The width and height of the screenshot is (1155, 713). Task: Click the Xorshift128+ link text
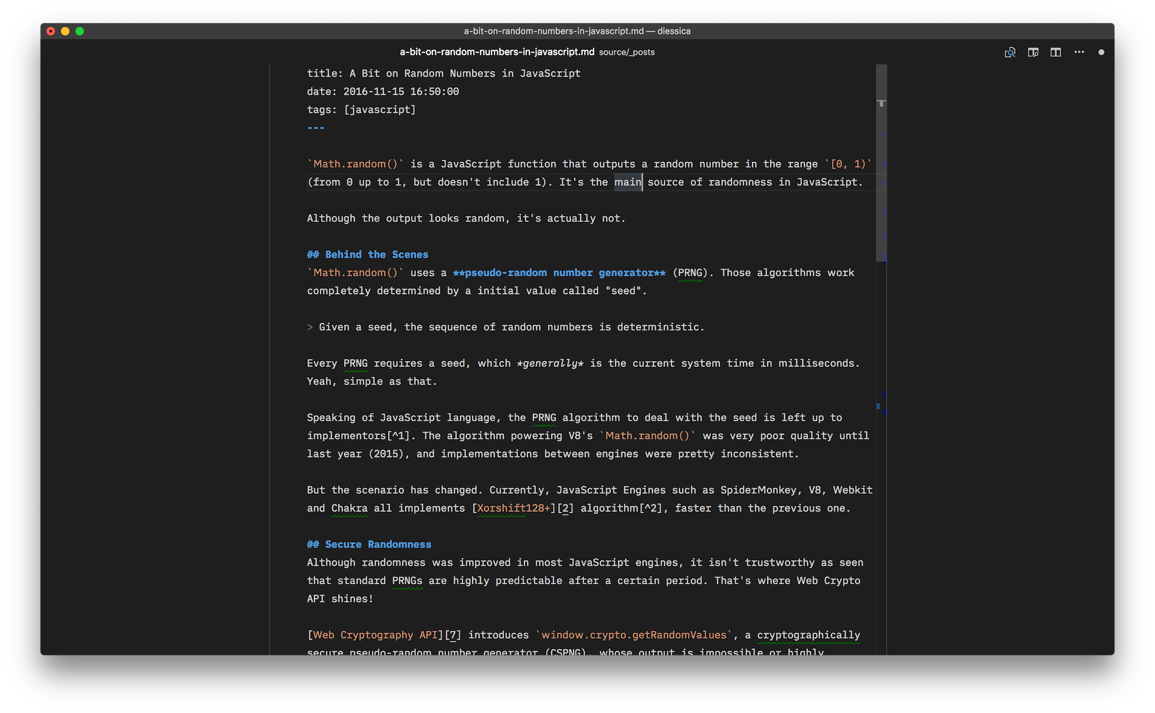[513, 508]
